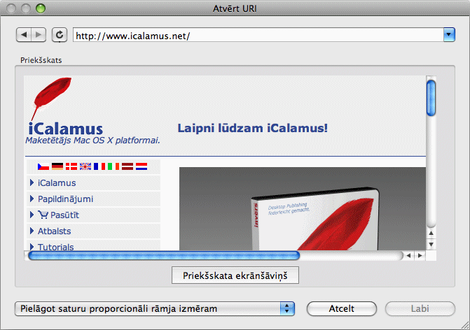Go forward using the right arrow button
The image size is (470, 330).
[39, 35]
